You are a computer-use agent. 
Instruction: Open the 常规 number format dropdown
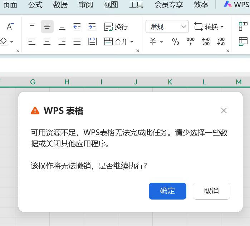(x=167, y=26)
